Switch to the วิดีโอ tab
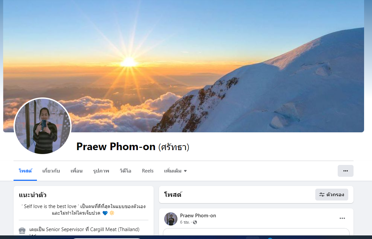The height and width of the screenshot is (239, 372). 125,171
